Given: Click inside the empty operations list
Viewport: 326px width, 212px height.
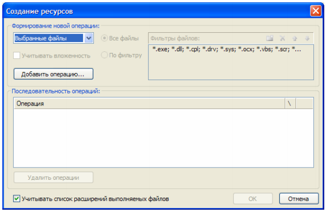Looking at the screenshot, I should [164, 138].
